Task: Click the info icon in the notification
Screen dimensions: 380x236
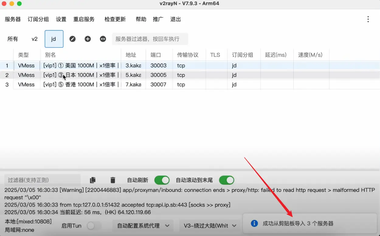Action: (x=254, y=224)
